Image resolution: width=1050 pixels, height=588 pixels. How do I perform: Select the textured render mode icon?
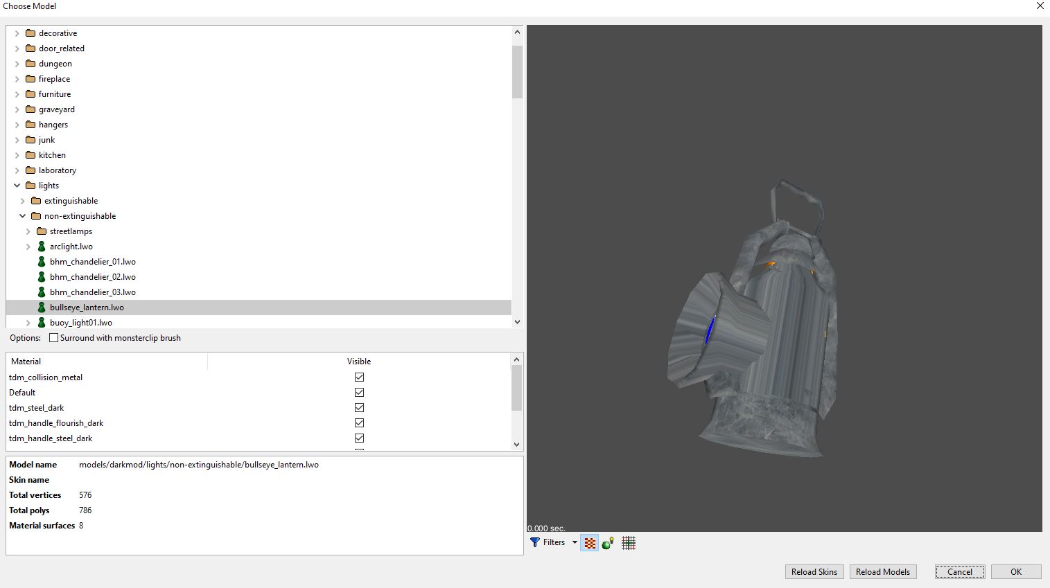pyautogui.click(x=590, y=543)
